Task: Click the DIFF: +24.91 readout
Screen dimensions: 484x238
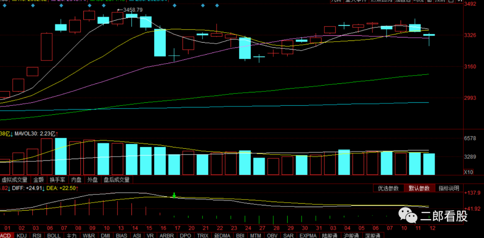Action: click(x=29, y=188)
